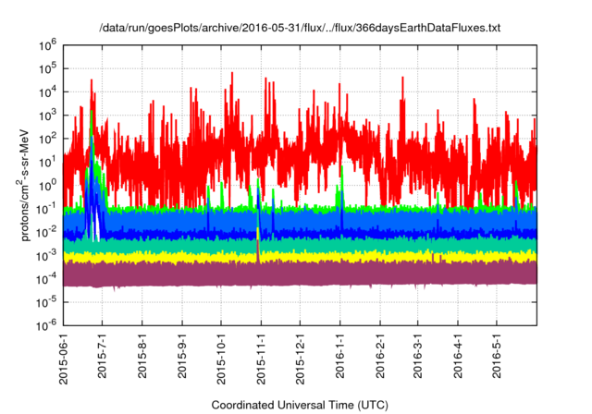Click the 2015-9-1 date tick label

pos(182,355)
